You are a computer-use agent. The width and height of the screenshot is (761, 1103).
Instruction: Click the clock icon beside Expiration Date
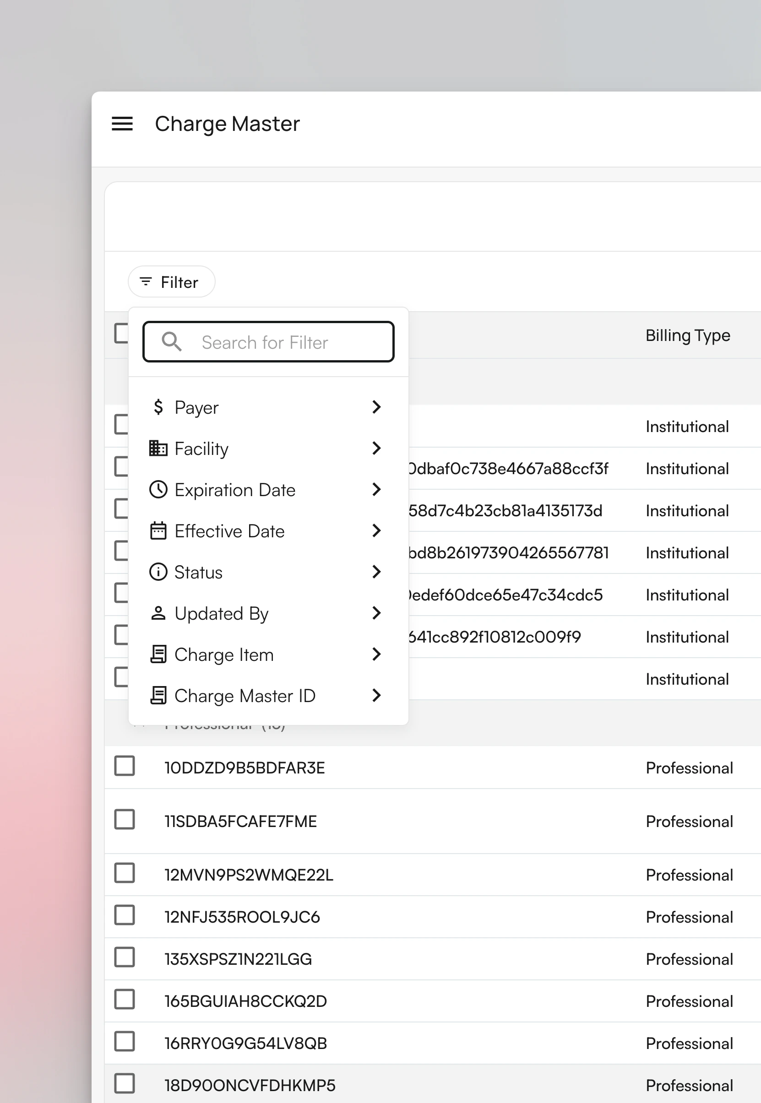click(158, 489)
